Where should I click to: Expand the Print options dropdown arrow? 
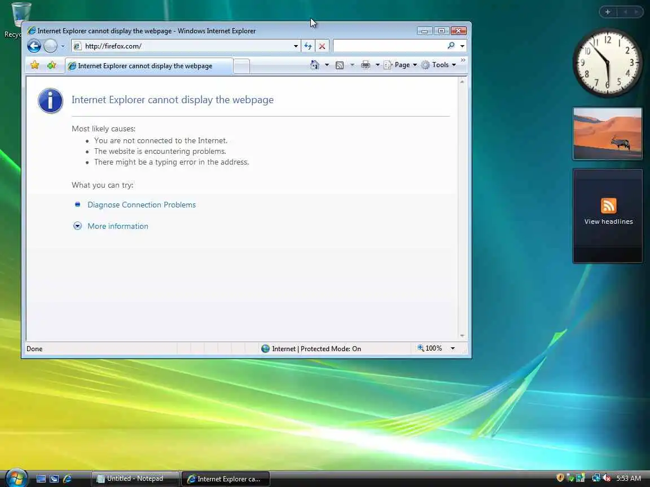[377, 65]
